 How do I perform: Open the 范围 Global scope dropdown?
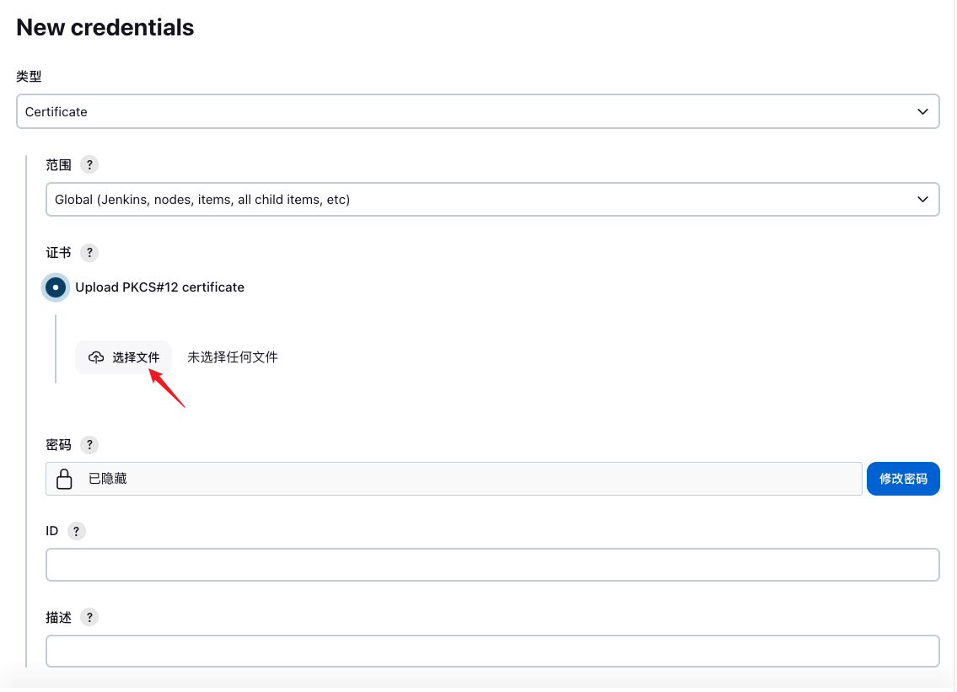click(x=492, y=200)
